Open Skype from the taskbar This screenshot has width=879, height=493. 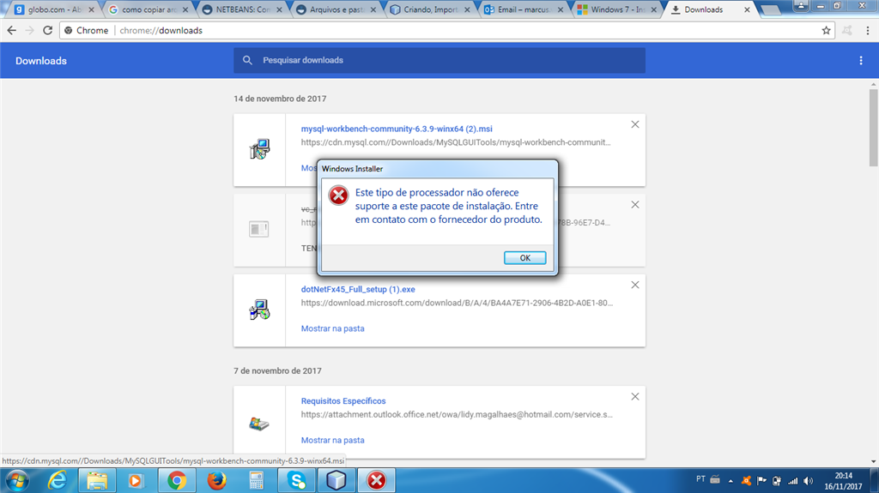pyautogui.click(x=296, y=481)
